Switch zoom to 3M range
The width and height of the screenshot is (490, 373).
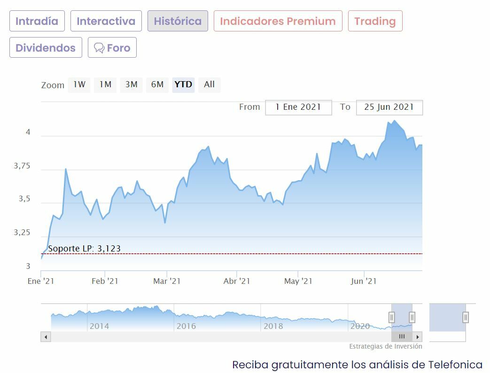pyautogui.click(x=131, y=84)
